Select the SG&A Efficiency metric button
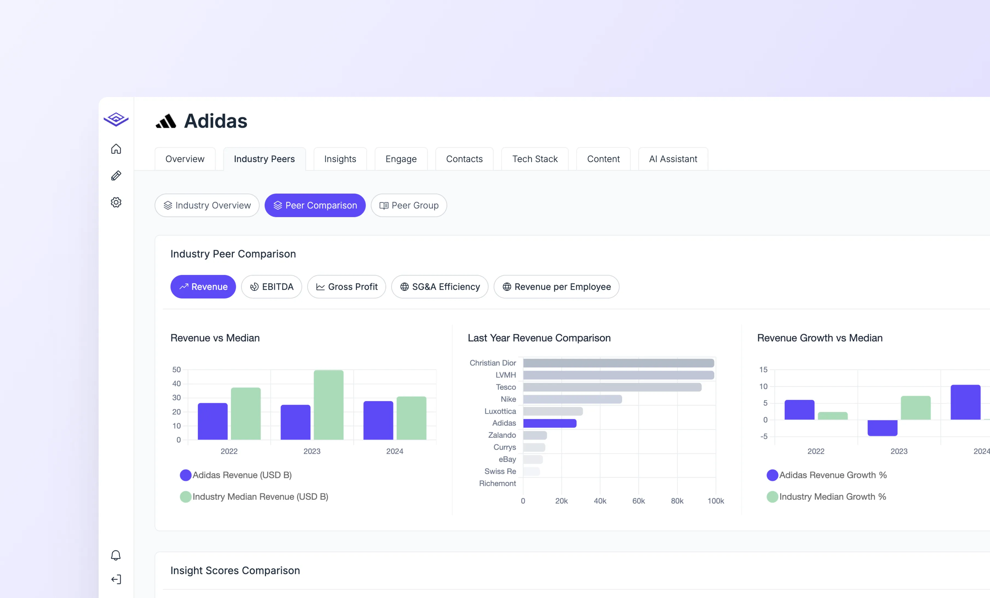990x598 pixels. (x=440, y=287)
